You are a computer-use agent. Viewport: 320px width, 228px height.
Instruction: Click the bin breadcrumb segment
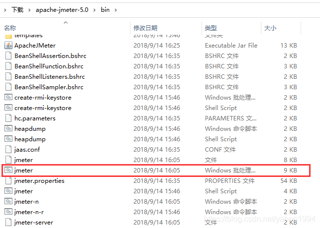coord(105,9)
